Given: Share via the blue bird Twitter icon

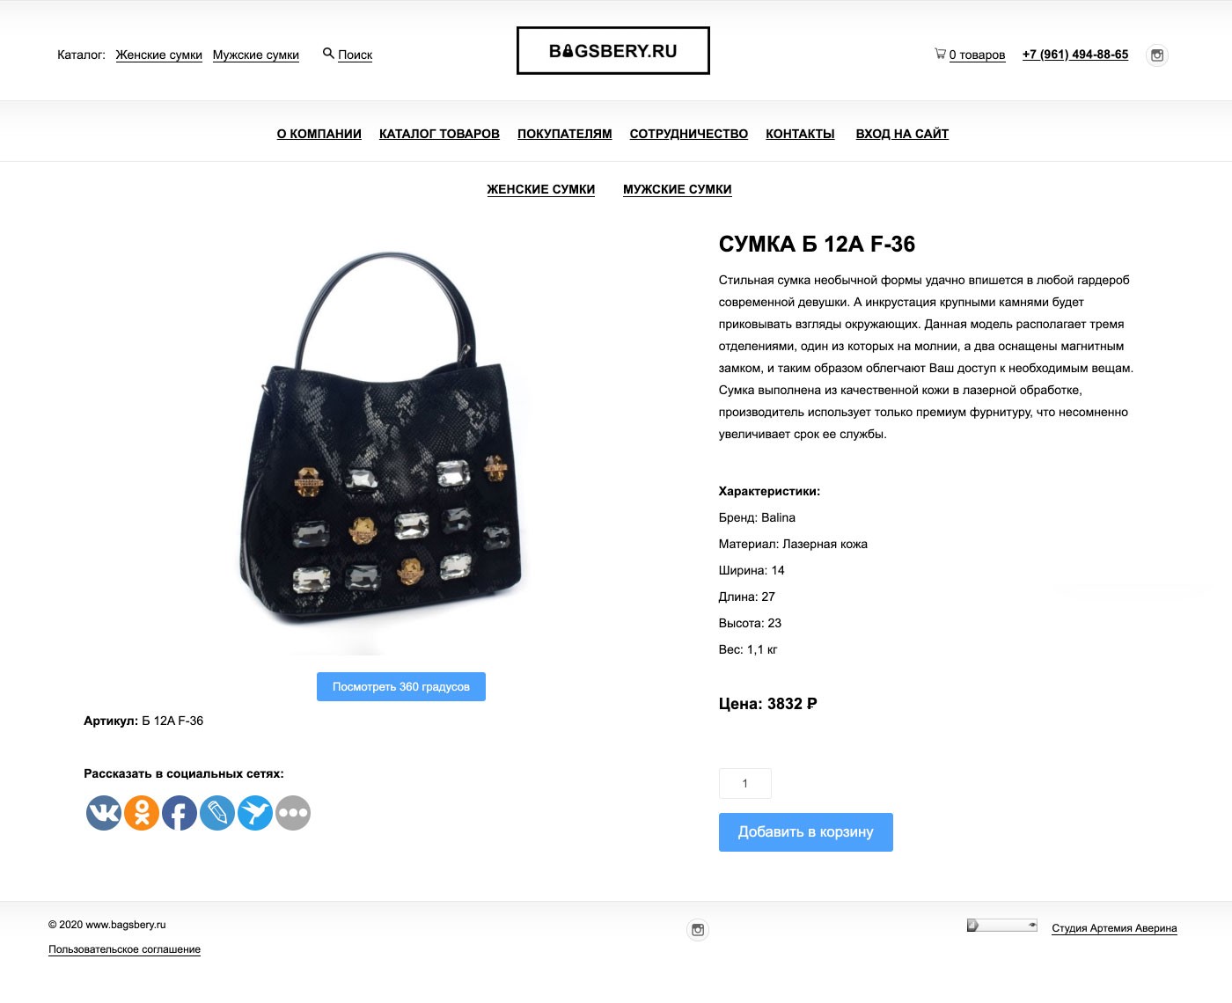Looking at the screenshot, I should pos(255,813).
